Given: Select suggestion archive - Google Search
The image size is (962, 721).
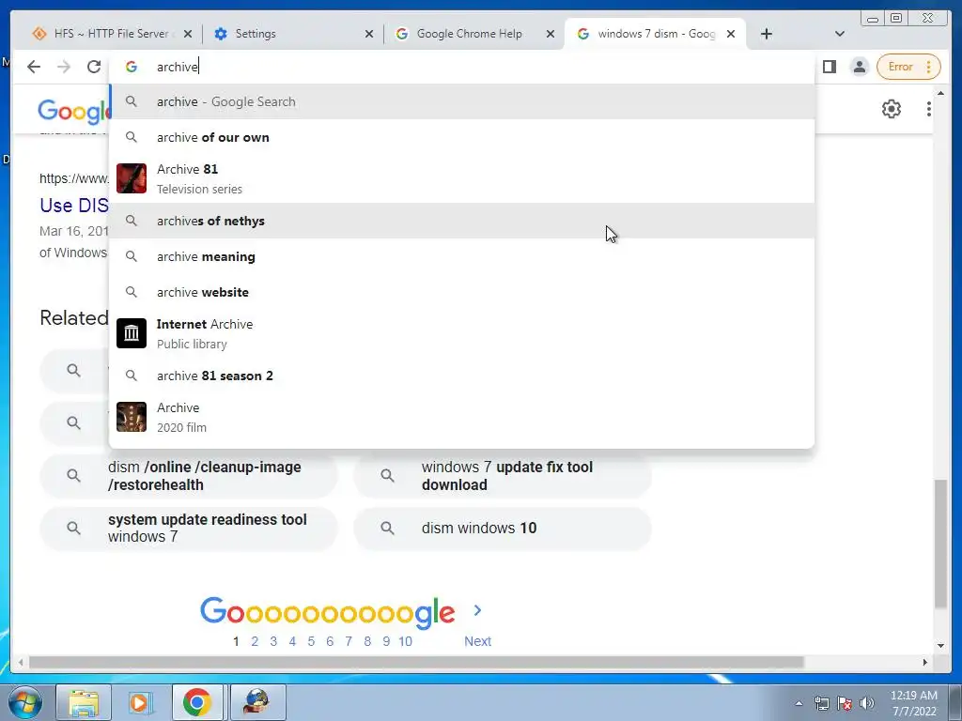Looking at the screenshot, I should point(461,101).
